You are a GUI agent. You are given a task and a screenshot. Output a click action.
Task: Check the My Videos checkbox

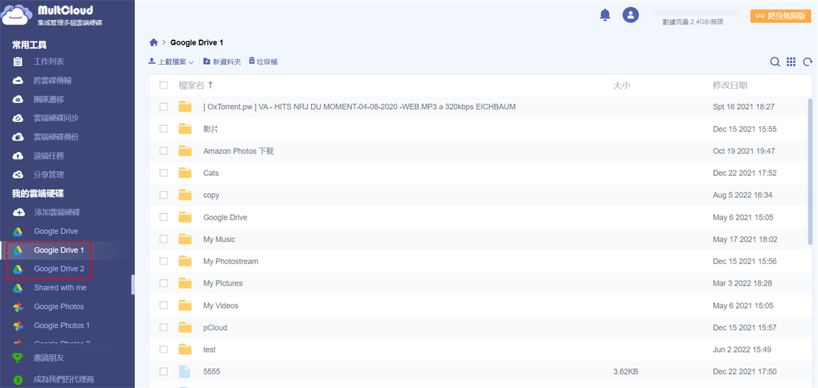[x=164, y=305]
